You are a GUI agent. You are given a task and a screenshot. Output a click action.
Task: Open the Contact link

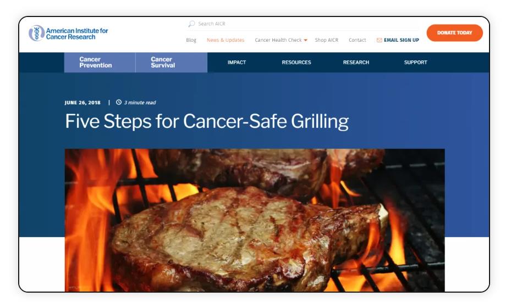point(357,40)
